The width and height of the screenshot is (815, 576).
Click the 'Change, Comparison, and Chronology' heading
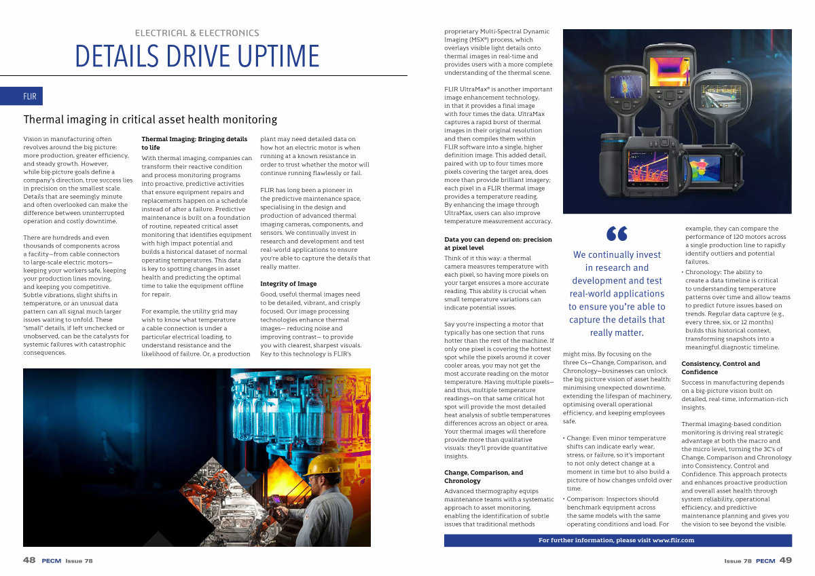[484, 476]
